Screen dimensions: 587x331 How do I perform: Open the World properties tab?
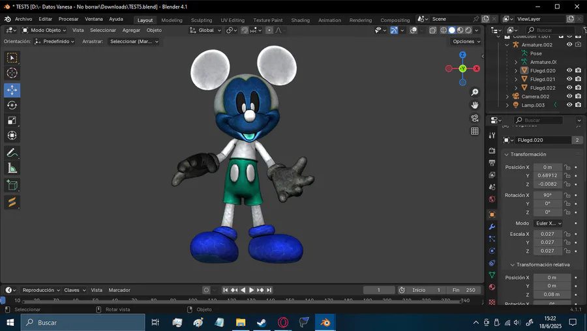[492, 199]
